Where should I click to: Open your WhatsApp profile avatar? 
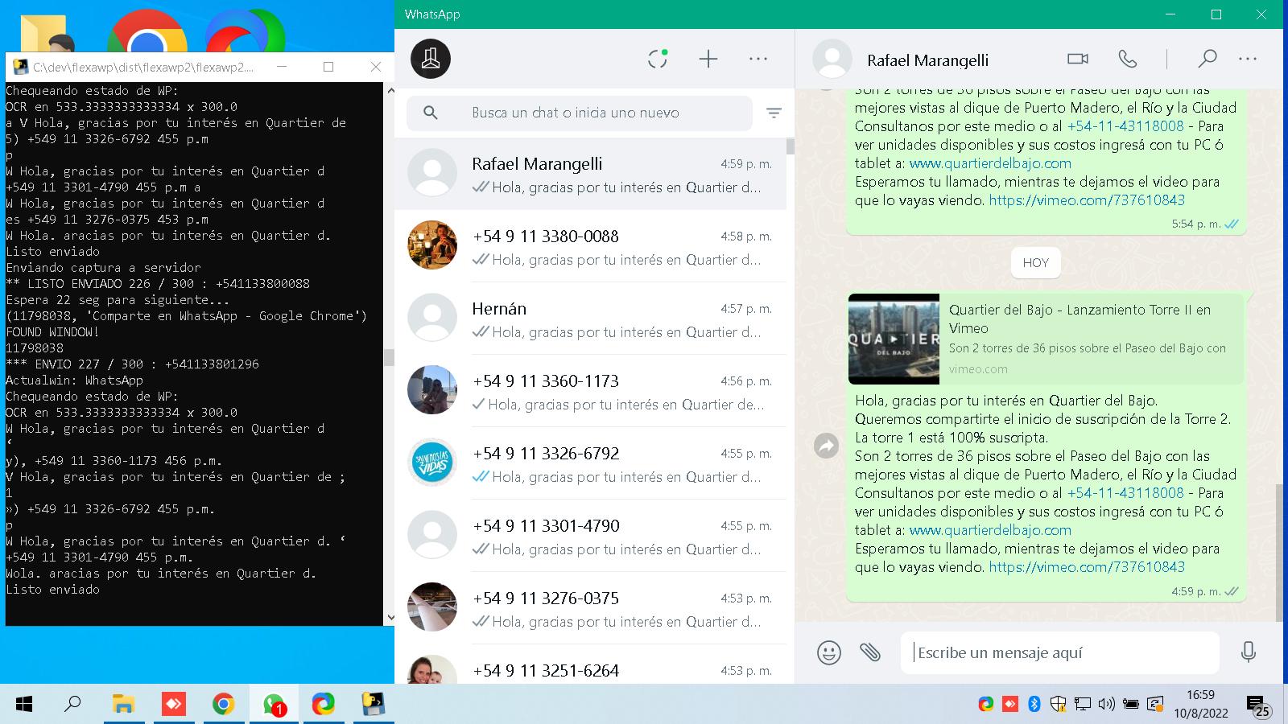[431, 59]
